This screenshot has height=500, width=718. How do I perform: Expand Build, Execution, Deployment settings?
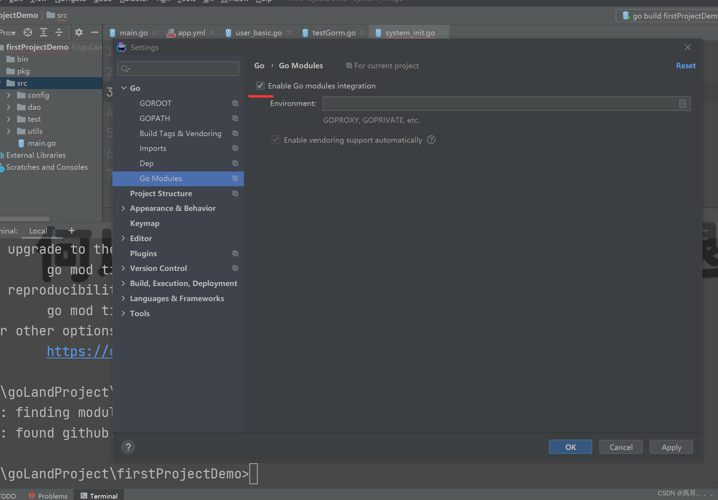[x=123, y=283]
